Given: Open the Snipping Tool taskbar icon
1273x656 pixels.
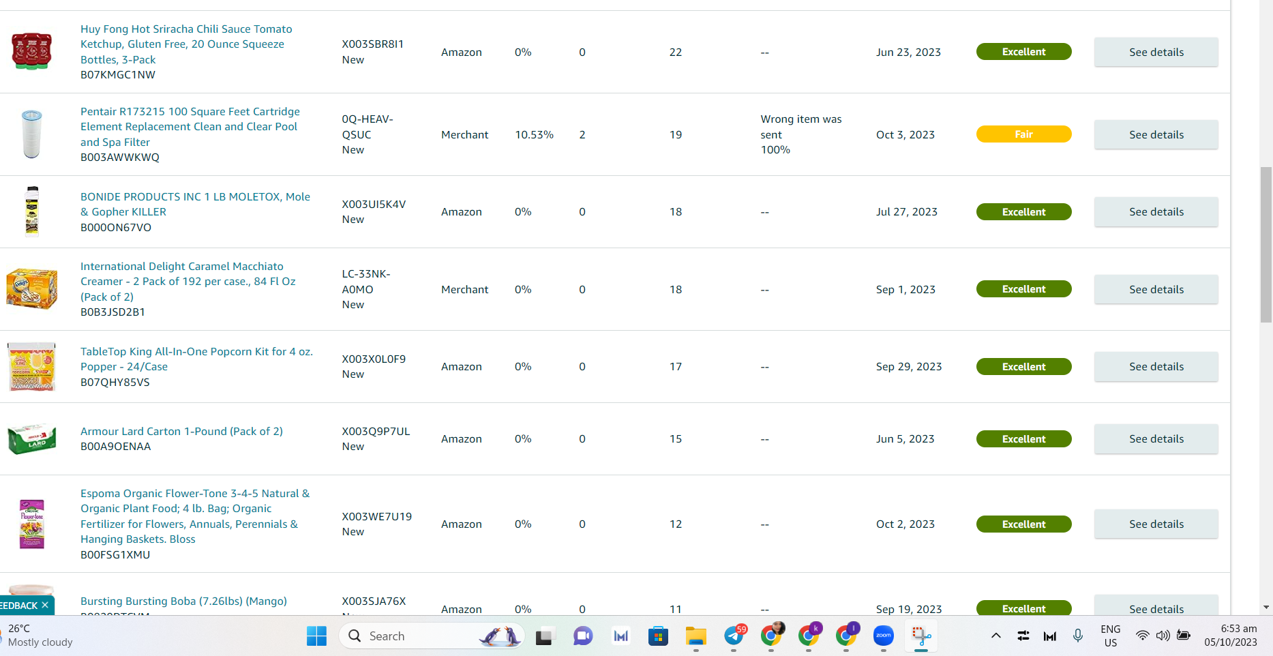Looking at the screenshot, I should 921,636.
